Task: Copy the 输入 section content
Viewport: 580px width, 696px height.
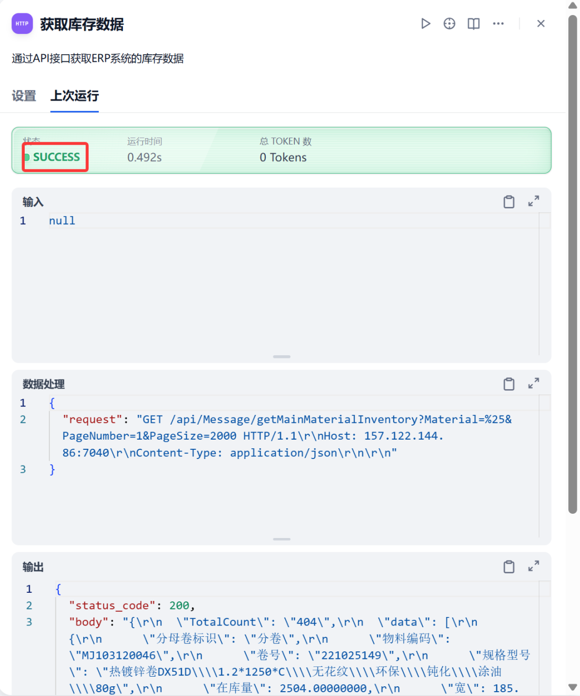Action: point(509,202)
